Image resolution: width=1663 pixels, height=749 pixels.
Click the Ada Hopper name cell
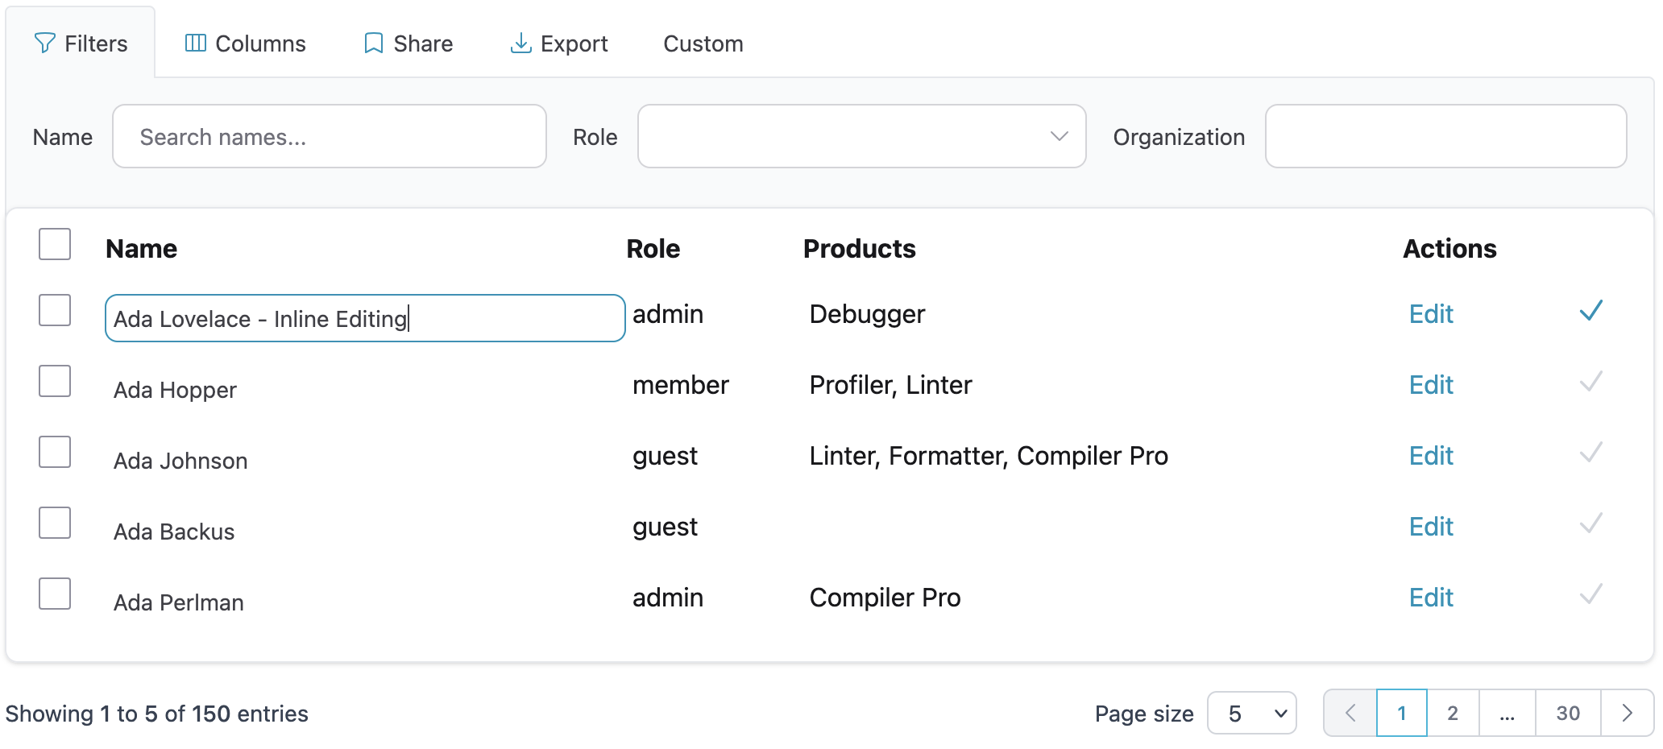tap(175, 390)
